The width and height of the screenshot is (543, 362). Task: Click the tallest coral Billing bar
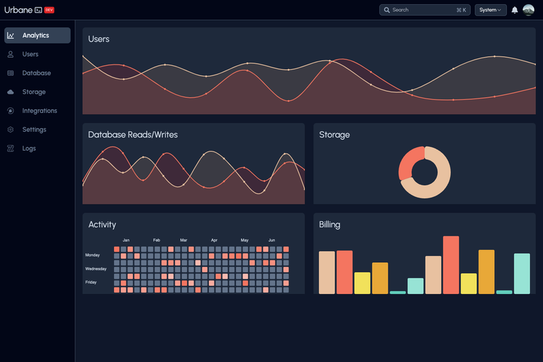coord(451,265)
